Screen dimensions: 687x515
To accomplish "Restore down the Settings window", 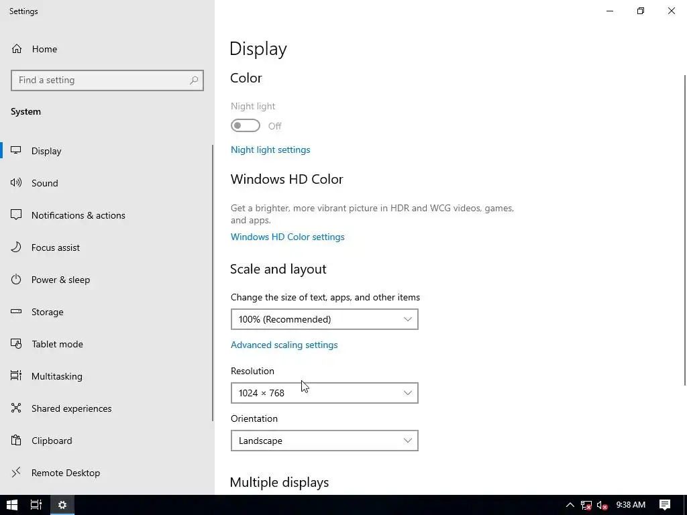I will [641, 11].
